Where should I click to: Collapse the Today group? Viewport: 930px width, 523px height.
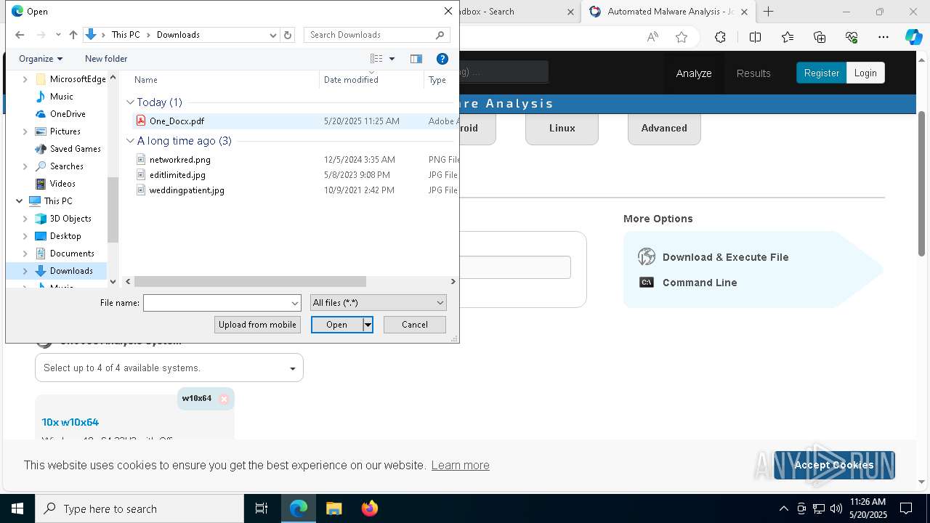[x=130, y=102]
